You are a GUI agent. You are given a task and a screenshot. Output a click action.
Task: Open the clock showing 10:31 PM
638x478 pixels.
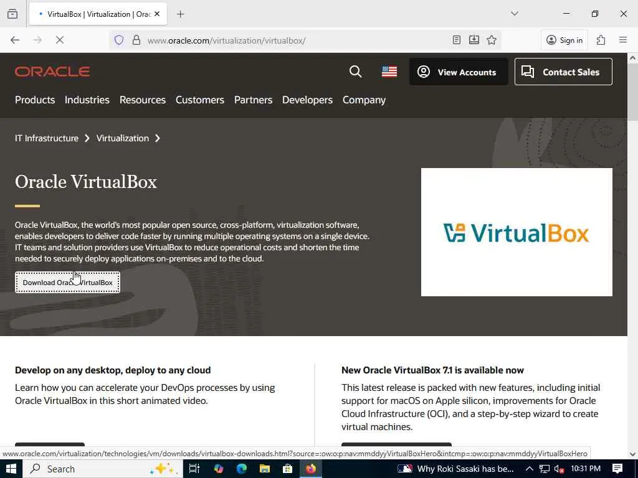(586, 469)
